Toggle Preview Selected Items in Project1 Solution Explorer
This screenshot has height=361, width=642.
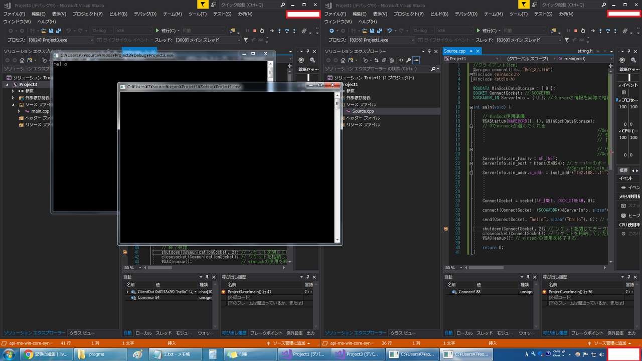416,60
